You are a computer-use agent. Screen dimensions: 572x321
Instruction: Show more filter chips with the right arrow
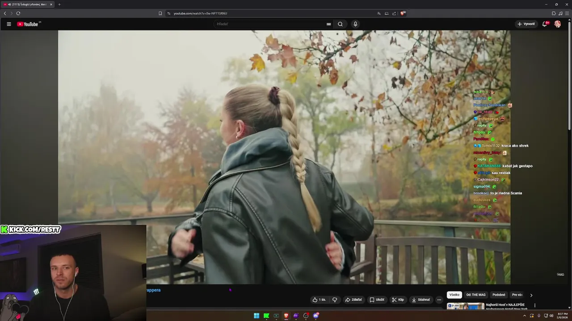[531, 295]
